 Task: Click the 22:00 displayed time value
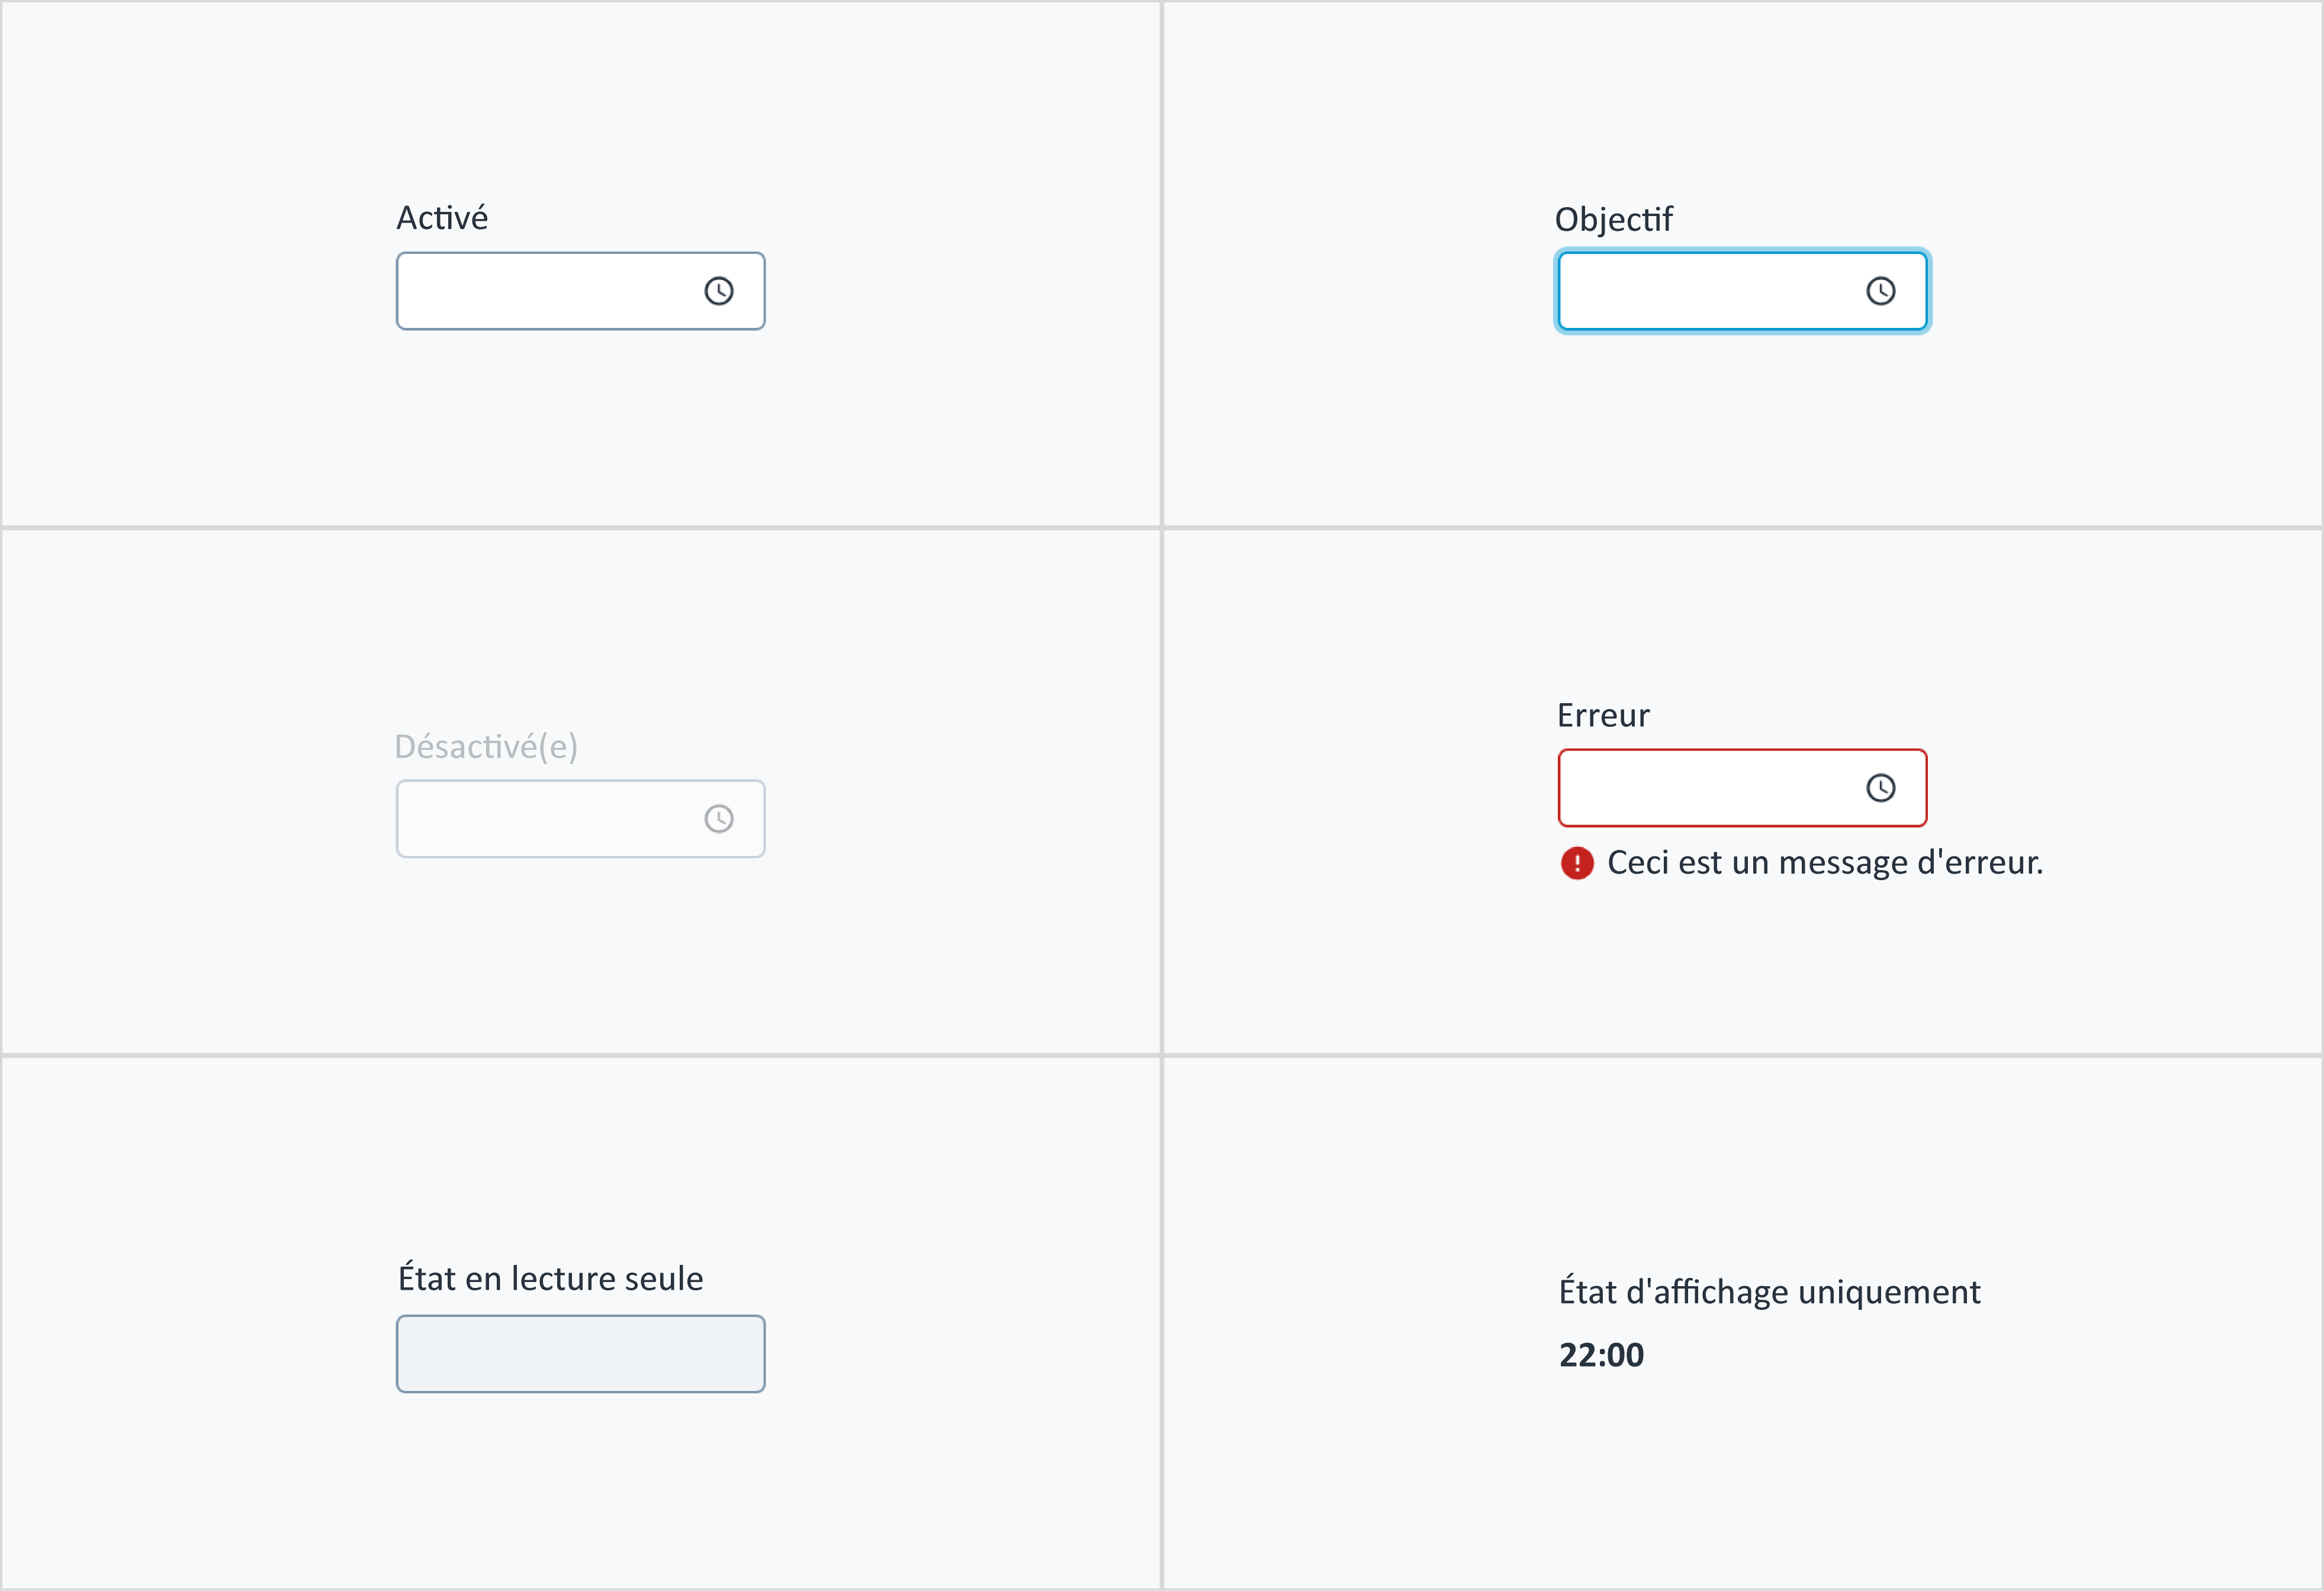(x=1602, y=1355)
